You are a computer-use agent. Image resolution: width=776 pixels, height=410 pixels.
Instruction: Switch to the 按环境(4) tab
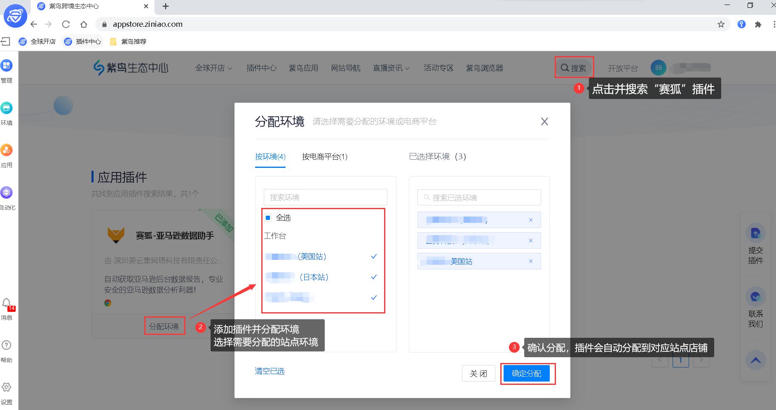(x=270, y=157)
